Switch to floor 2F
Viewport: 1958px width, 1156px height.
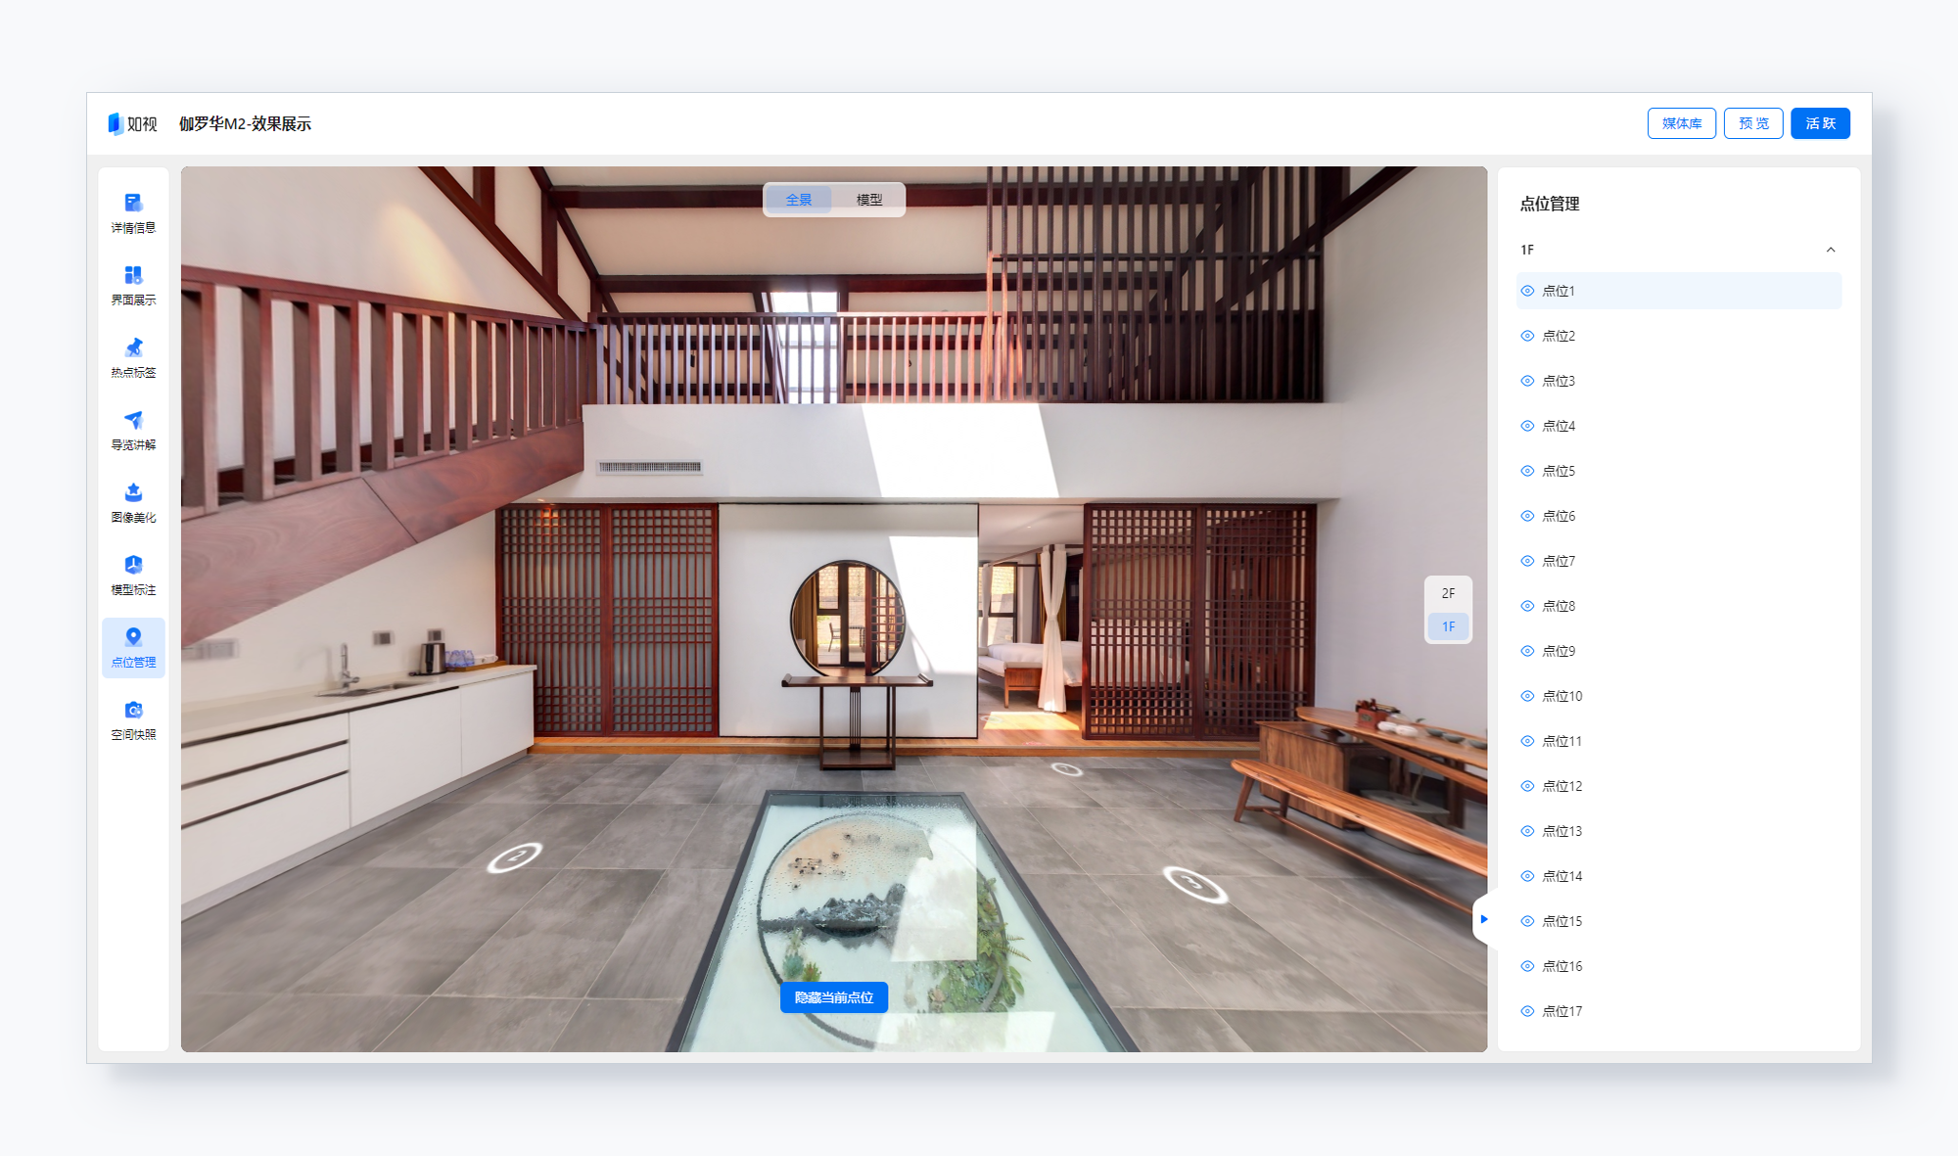1448,593
